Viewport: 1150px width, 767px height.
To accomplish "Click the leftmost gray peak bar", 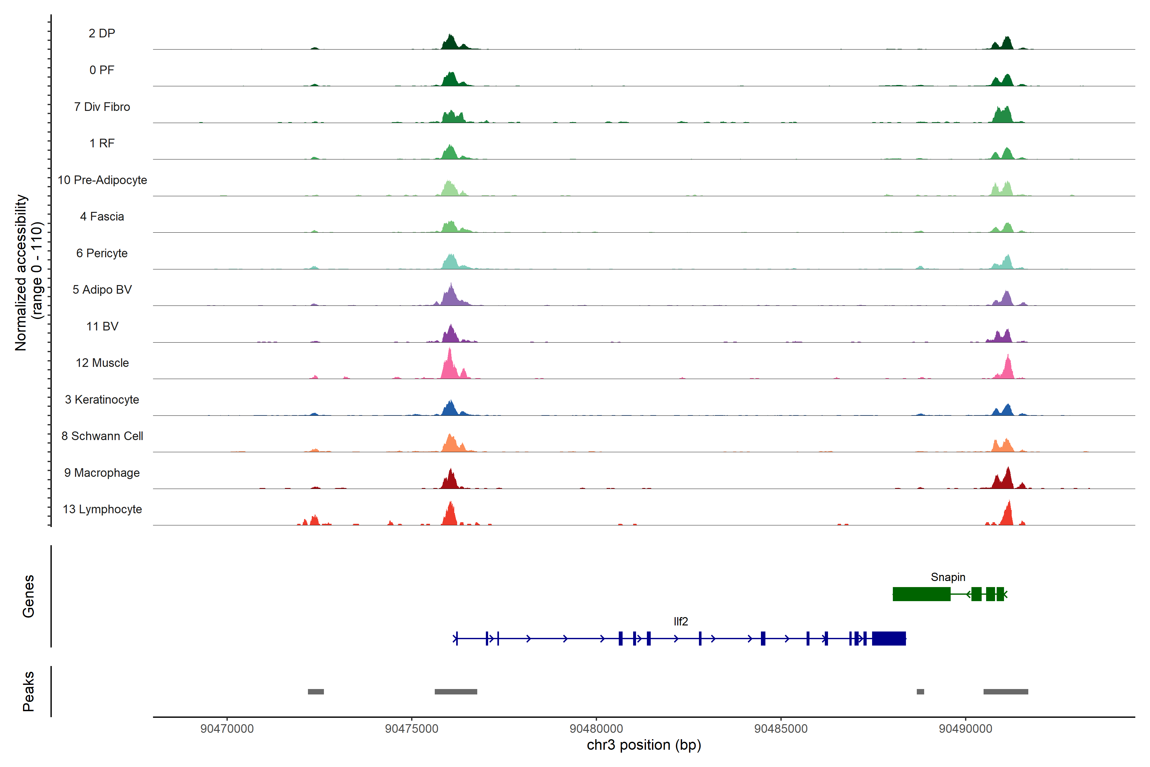I will 315,692.
